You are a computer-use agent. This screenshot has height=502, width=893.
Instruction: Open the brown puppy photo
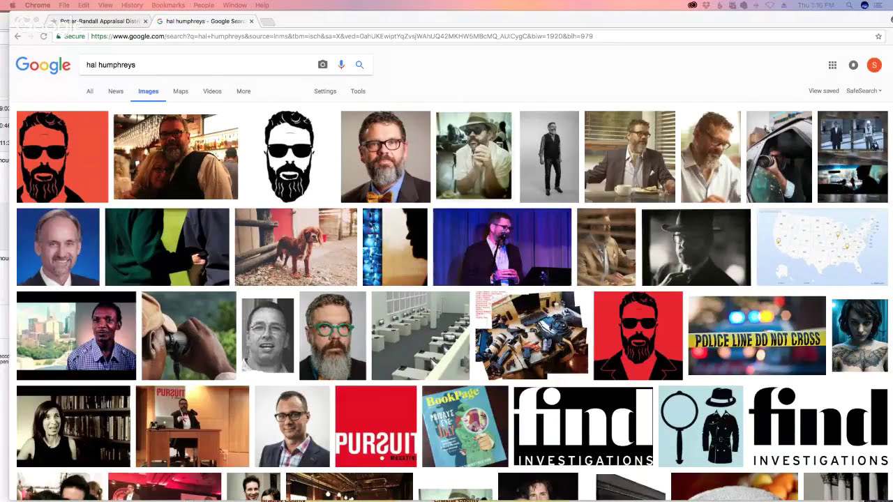pos(296,247)
